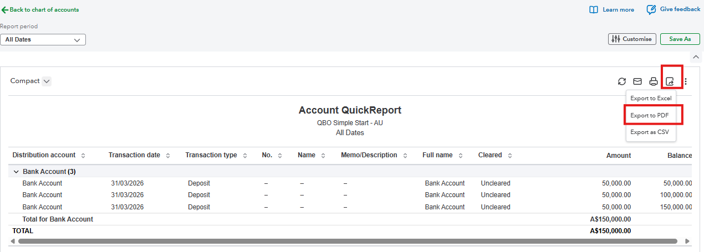Image resolution: width=704 pixels, height=252 pixels.
Task: Open the three-dot more options menu
Action: (x=686, y=81)
